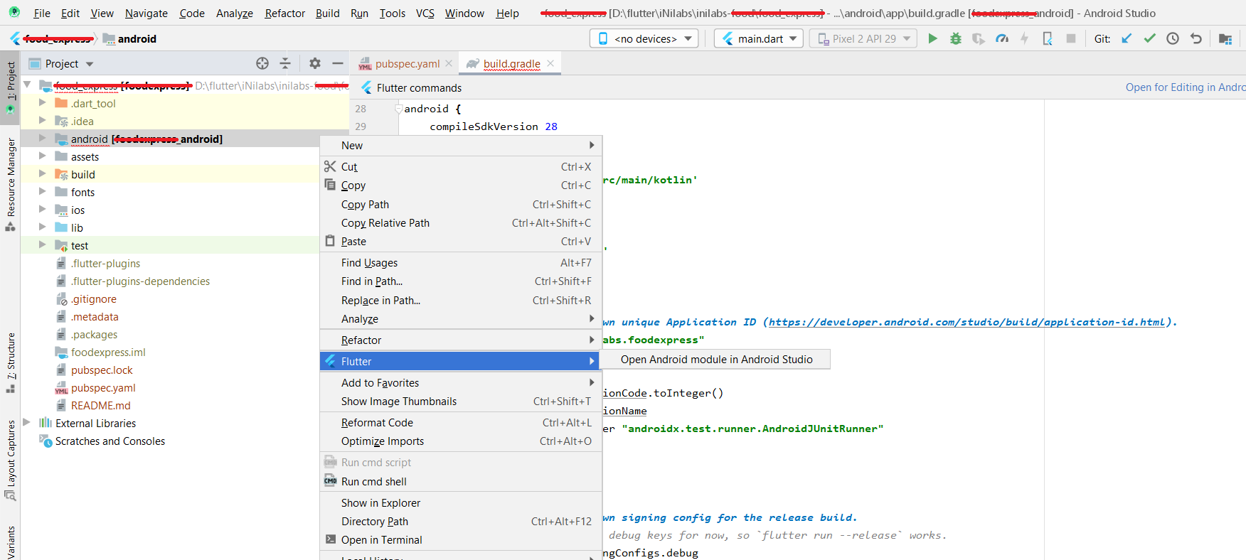Collapse all in Project panel

click(285, 63)
